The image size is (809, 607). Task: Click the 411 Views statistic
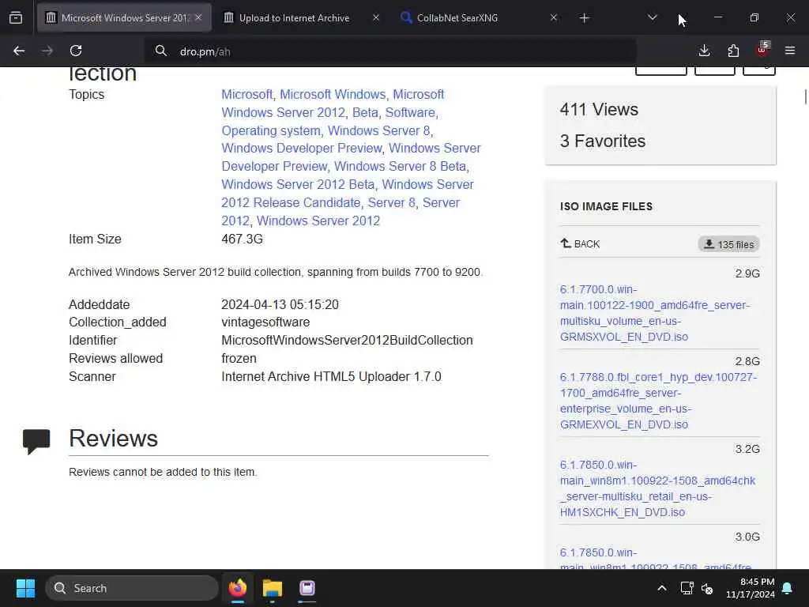click(599, 109)
